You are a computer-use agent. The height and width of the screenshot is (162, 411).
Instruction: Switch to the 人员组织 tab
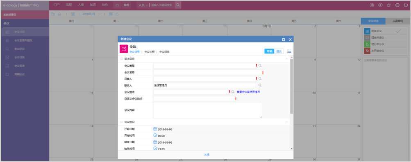(x=397, y=21)
